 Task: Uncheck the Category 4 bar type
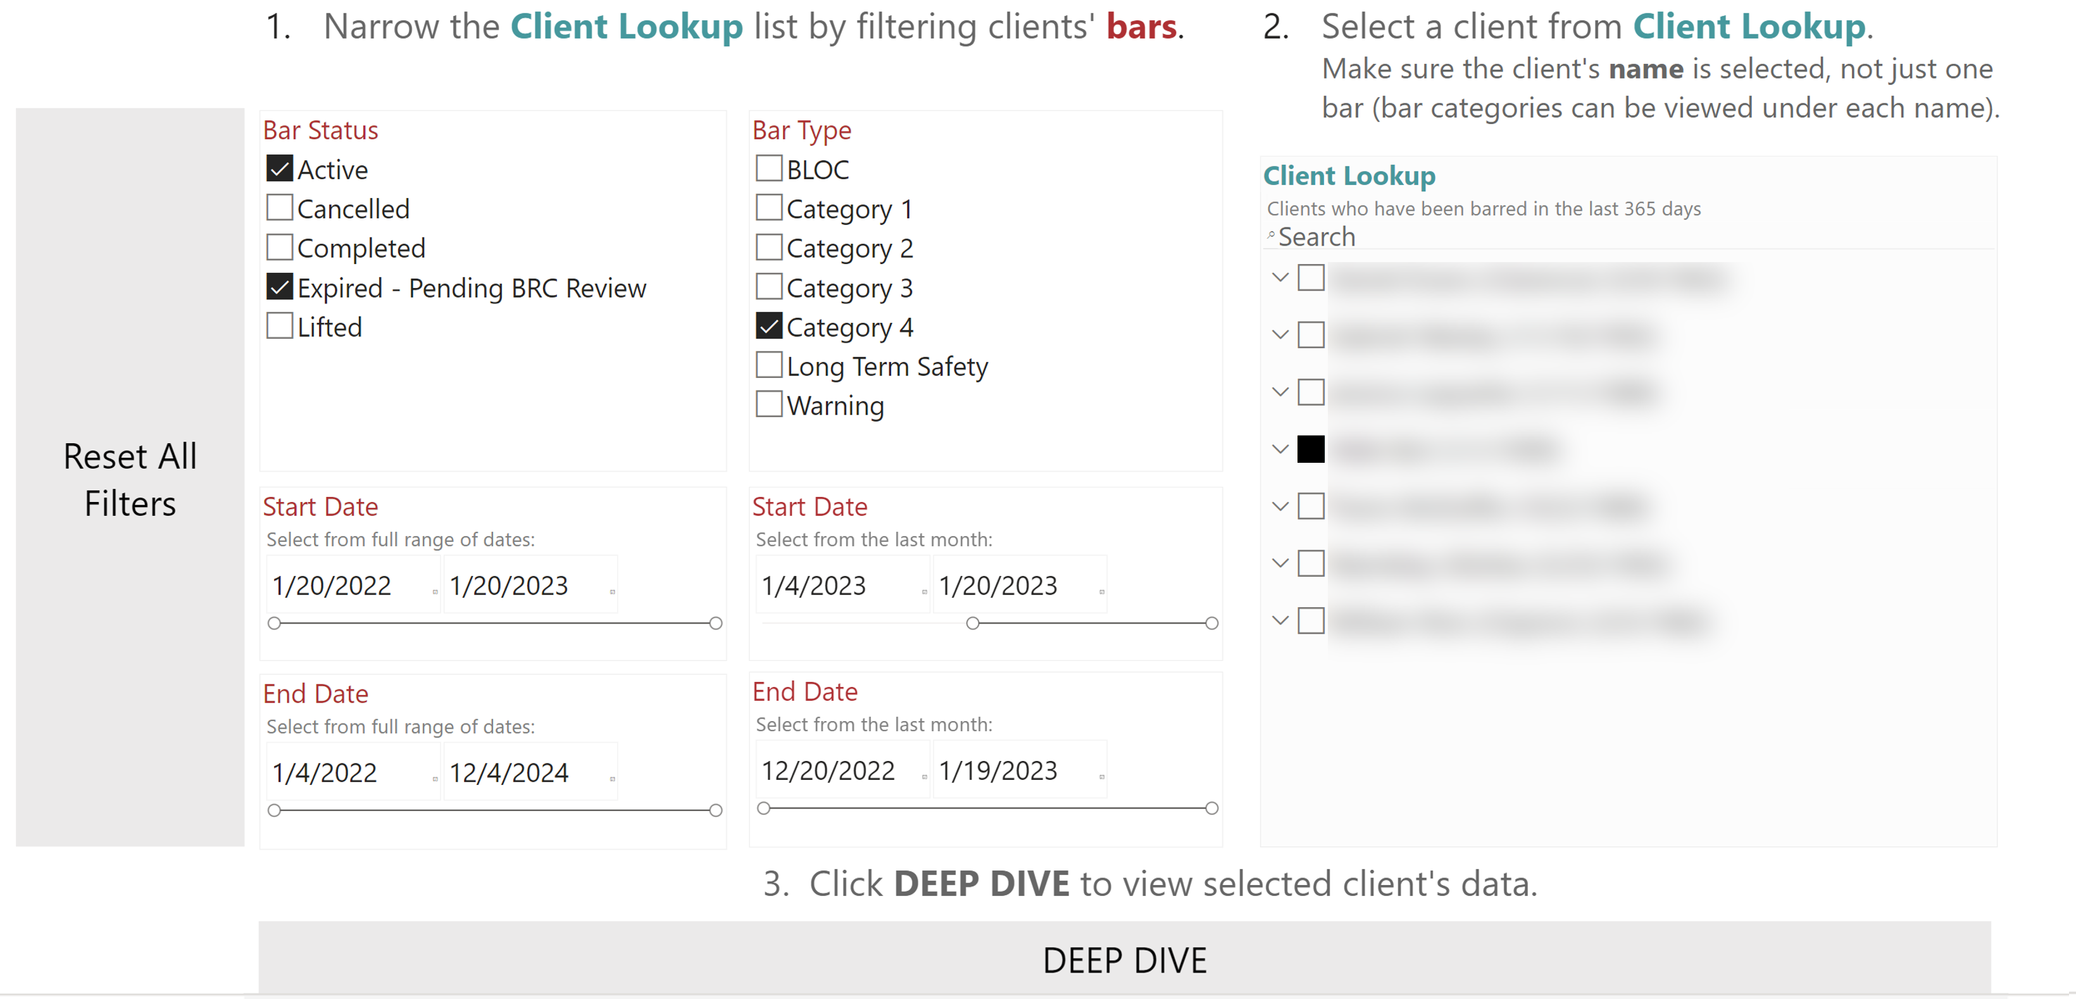tap(769, 326)
